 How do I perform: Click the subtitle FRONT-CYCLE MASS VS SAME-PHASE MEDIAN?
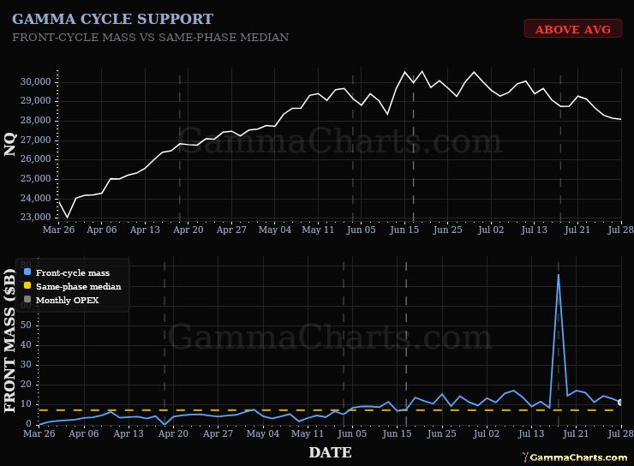(x=151, y=37)
